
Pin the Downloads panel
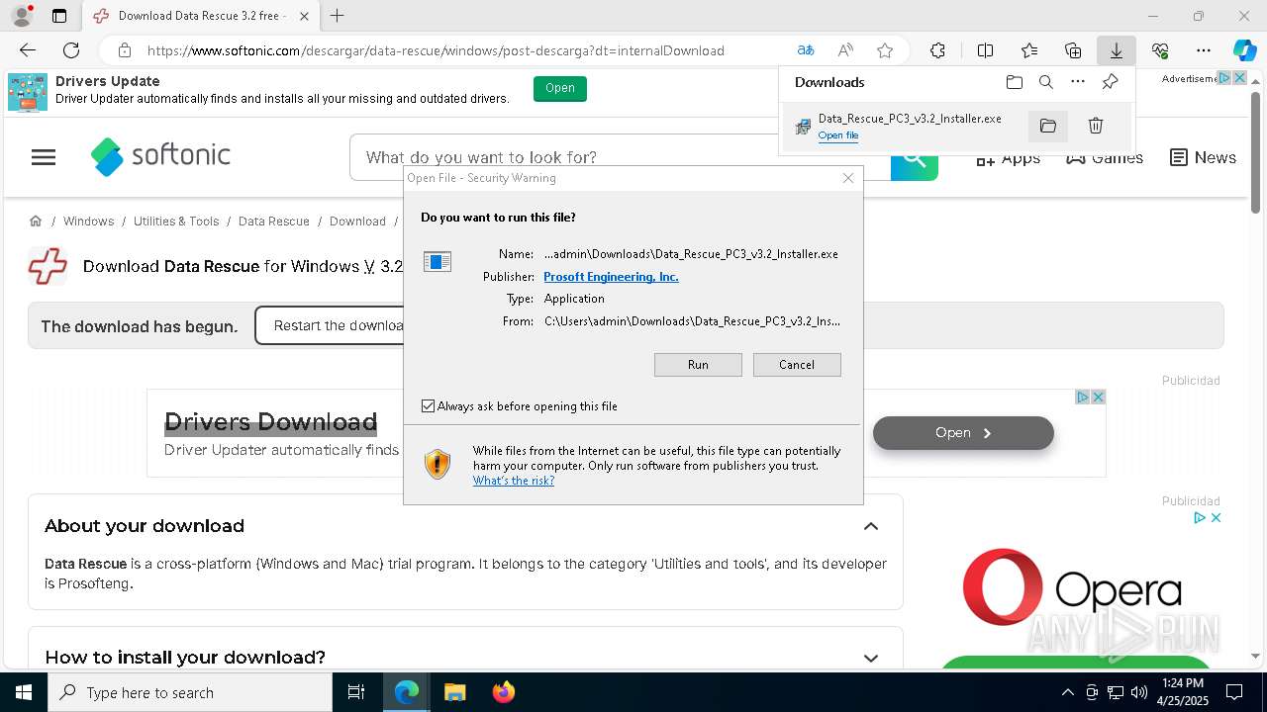click(1111, 82)
